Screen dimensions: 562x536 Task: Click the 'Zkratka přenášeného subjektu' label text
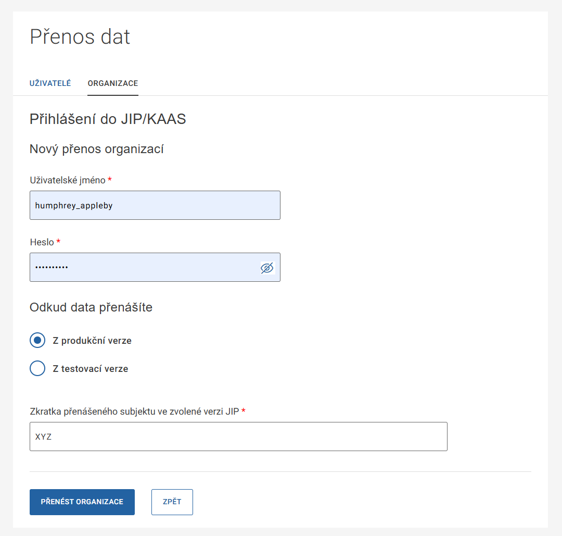pos(134,412)
